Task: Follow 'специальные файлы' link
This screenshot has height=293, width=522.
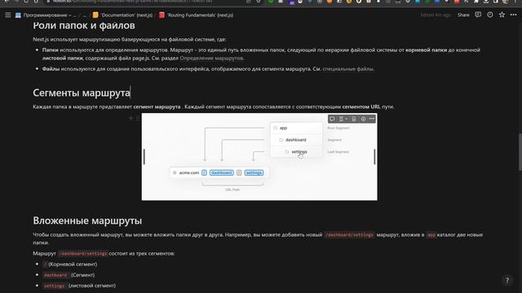Action: click(348, 68)
